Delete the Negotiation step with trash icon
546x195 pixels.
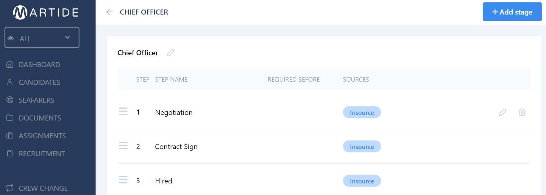click(522, 112)
